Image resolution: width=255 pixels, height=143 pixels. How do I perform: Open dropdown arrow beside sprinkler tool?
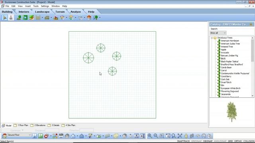[84, 17]
